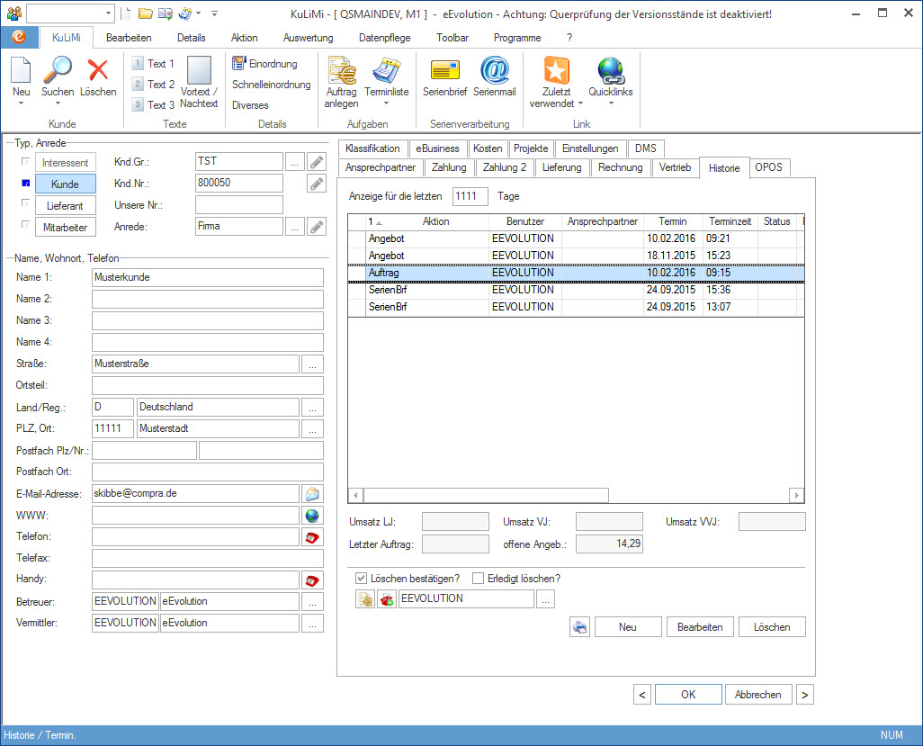
Task: Select the Auftrag row dated 10.02.2016
Action: click(577, 273)
